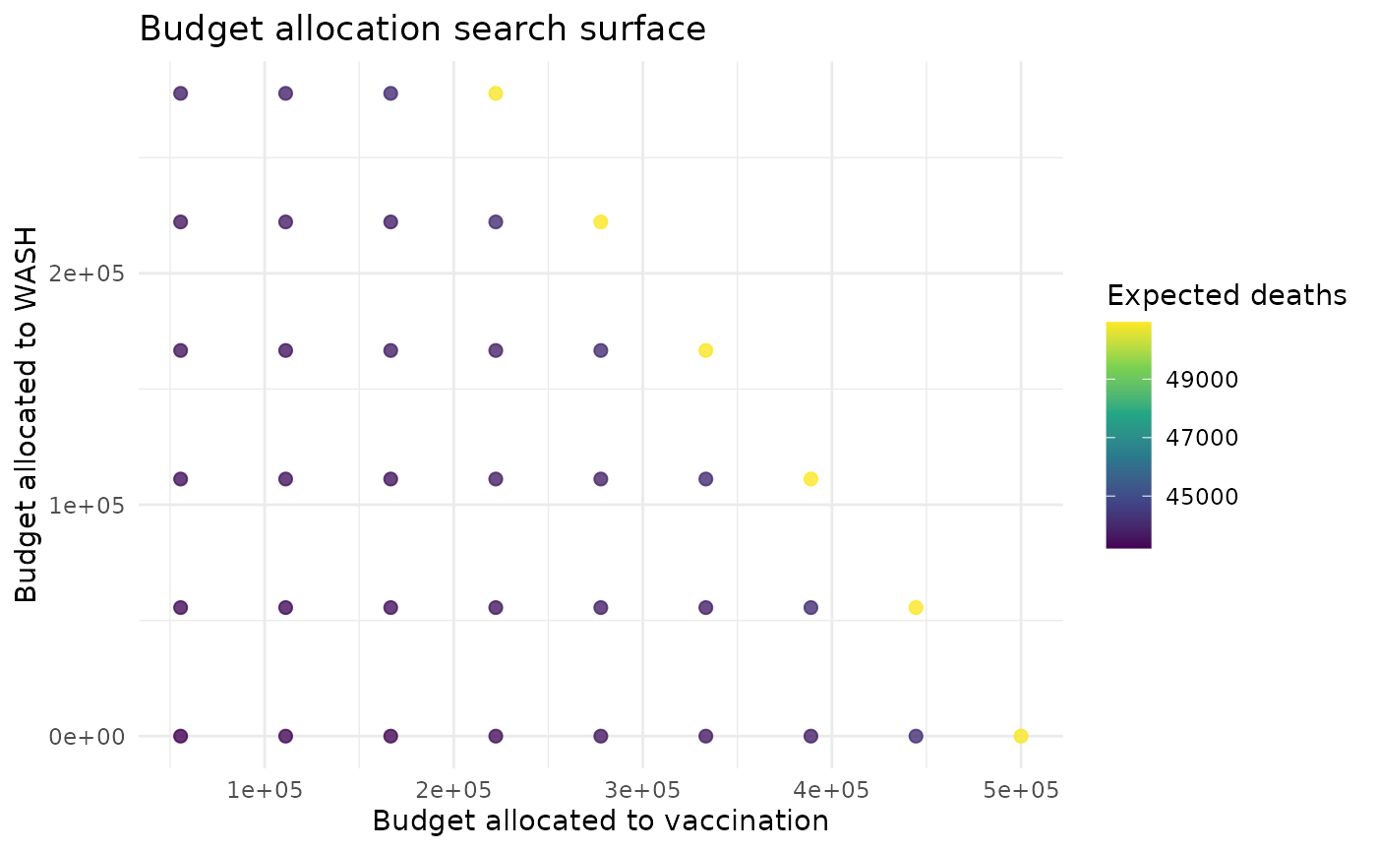Click the top-left purple data point

coord(181,93)
